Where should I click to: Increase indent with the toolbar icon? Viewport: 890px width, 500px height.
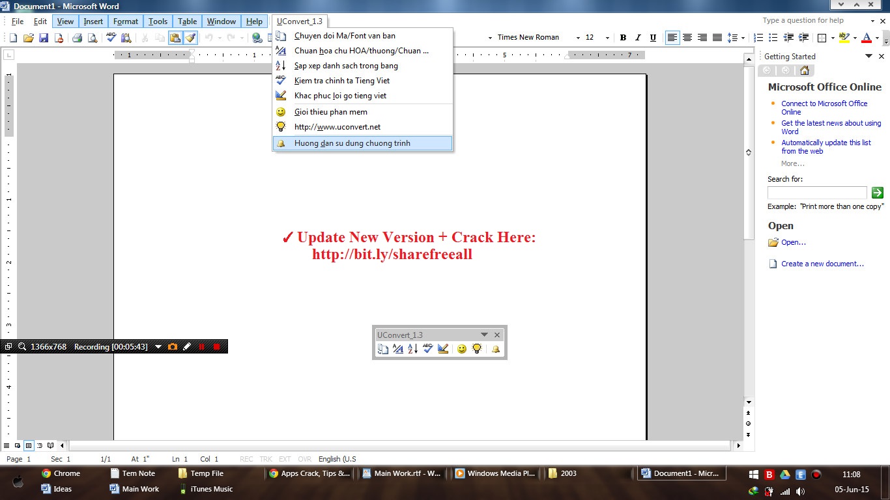click(803, 38)
